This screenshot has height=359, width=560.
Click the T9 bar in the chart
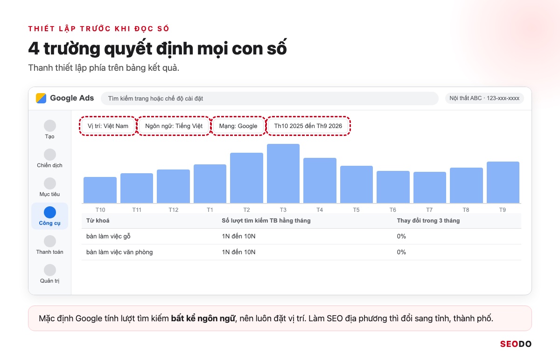(503, 182)
